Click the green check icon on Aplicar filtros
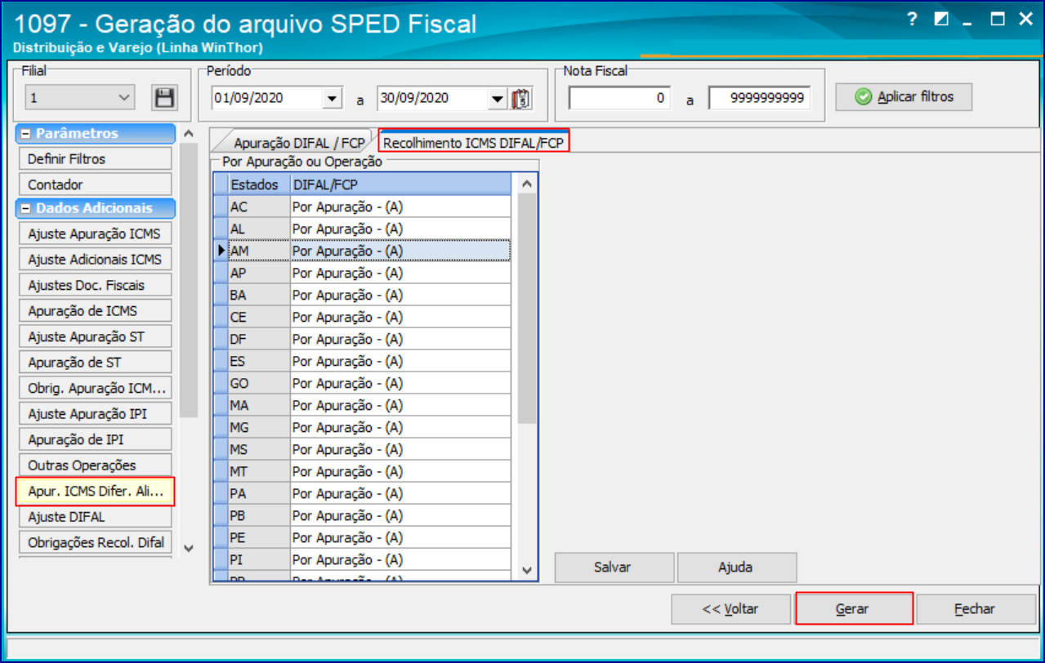1045x663 pixels. pyautogui.click(x=863, y=97)
